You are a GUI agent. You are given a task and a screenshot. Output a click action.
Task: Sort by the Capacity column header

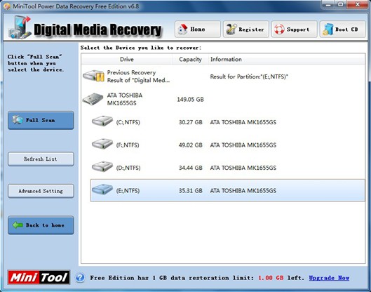click(190, 59)
